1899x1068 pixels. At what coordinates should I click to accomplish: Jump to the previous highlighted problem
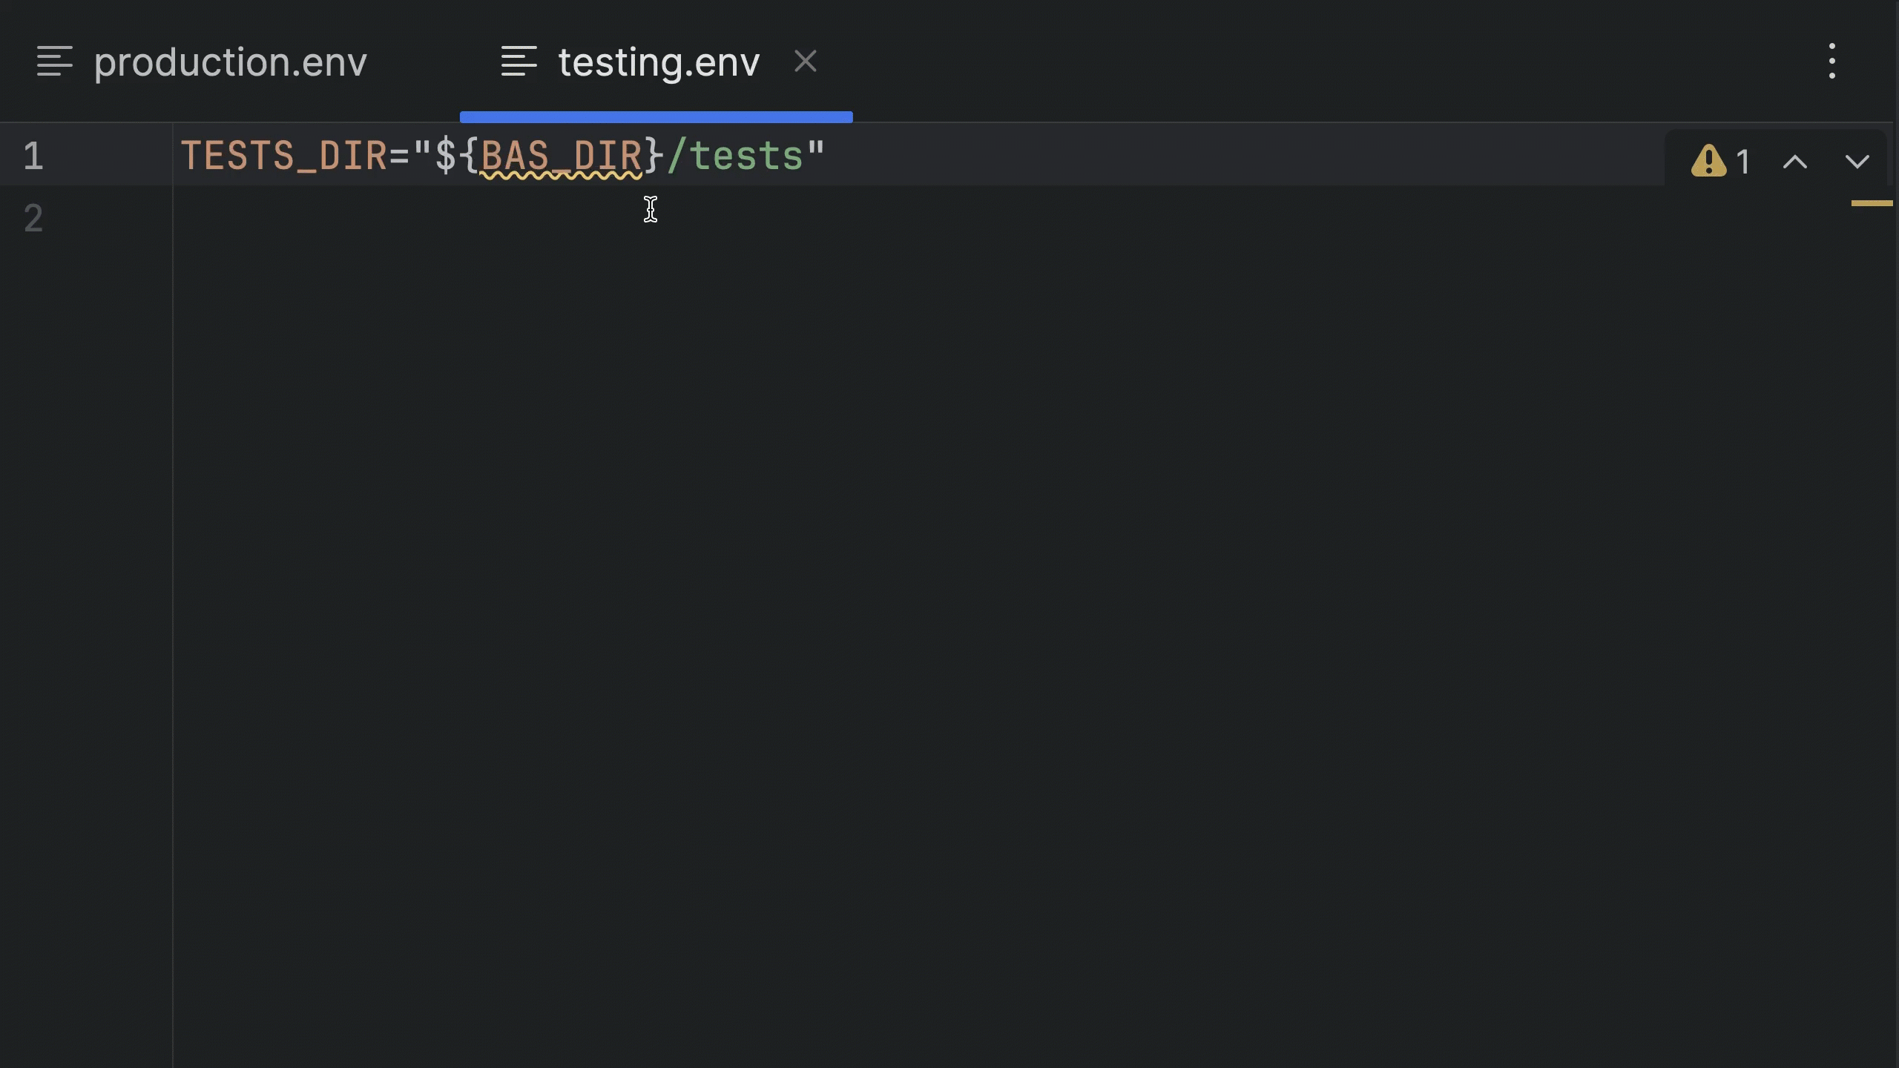1795,161
